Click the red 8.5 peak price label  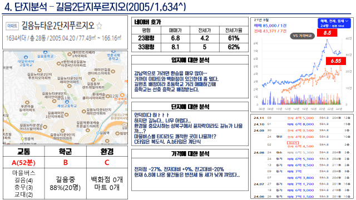click(x=327, y=33)
